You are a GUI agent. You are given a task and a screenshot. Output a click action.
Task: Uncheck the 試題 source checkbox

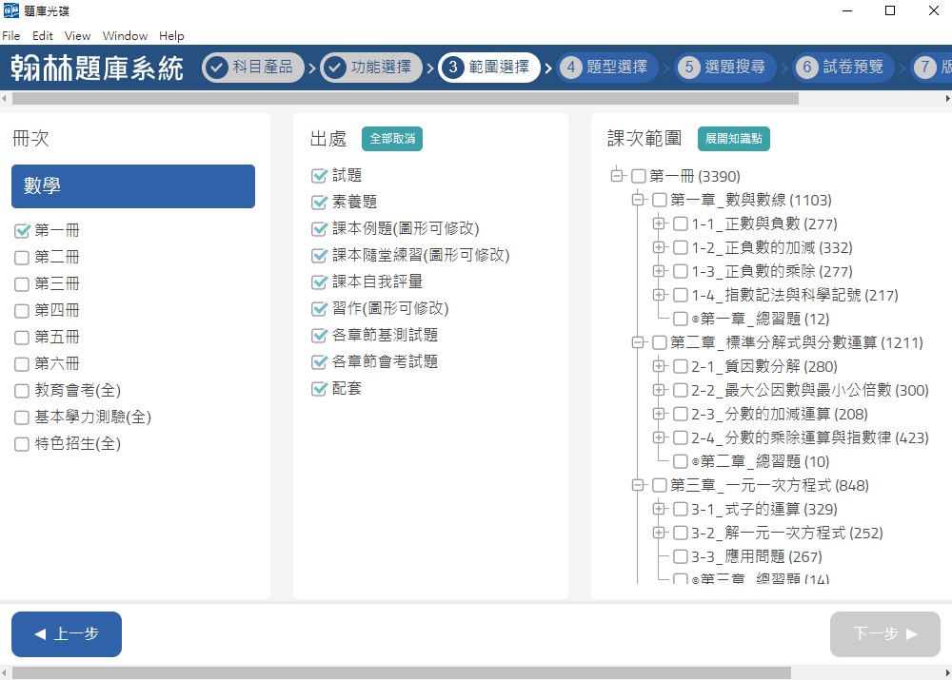[x=319, y=176]
